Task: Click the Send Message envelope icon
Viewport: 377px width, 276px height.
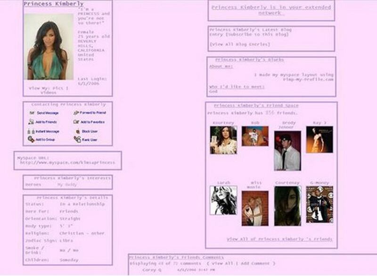Action: [32, 113]
